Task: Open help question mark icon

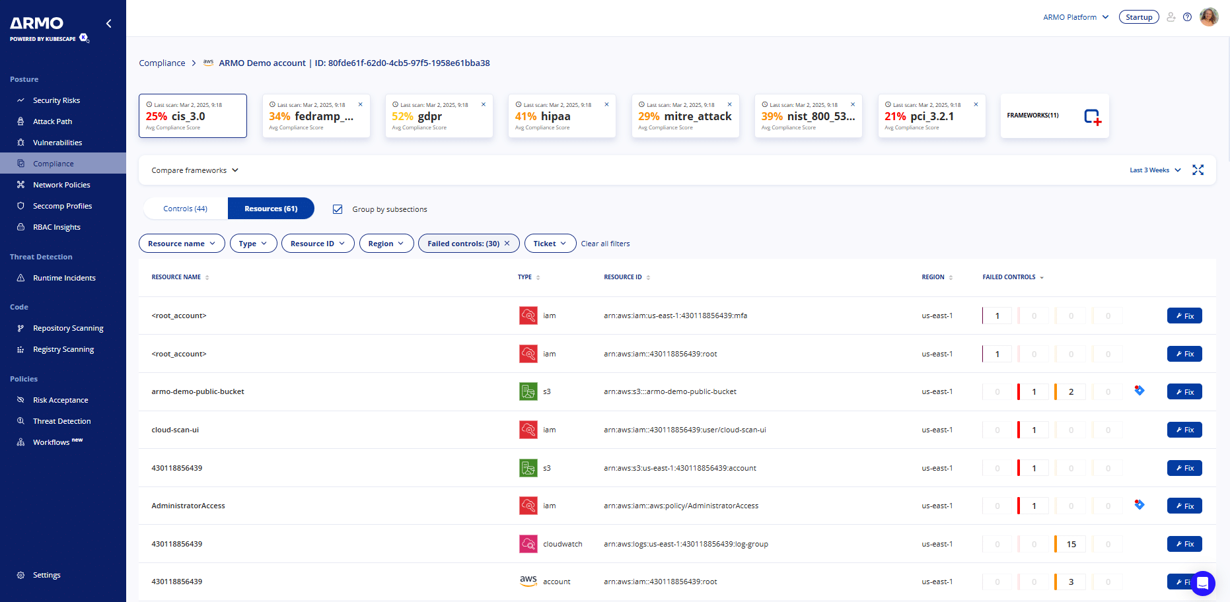Action: tap(1187, 17)
